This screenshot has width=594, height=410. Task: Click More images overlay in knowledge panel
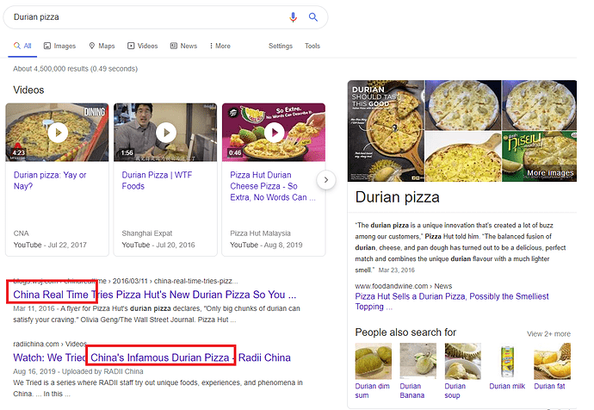[550, 173]
